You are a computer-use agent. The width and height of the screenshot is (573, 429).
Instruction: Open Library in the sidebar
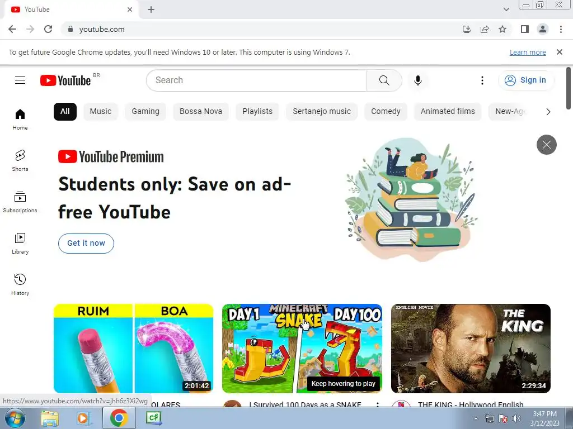tap(20, 244)
